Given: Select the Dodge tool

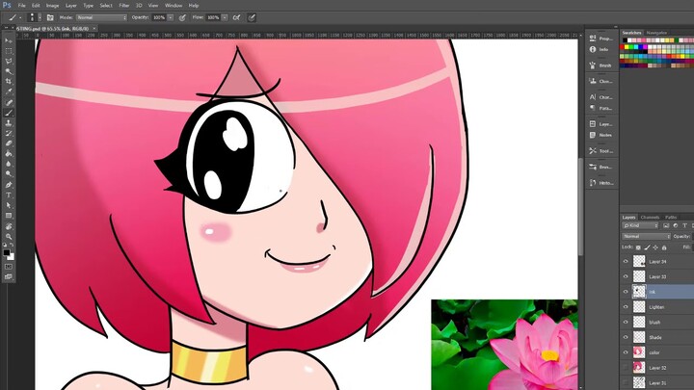Looking at the screenshot, I should (9, 174).
